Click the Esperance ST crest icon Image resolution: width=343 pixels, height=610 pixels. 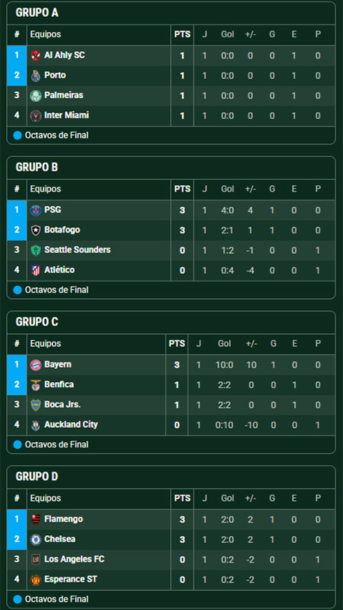click(36, 579)
